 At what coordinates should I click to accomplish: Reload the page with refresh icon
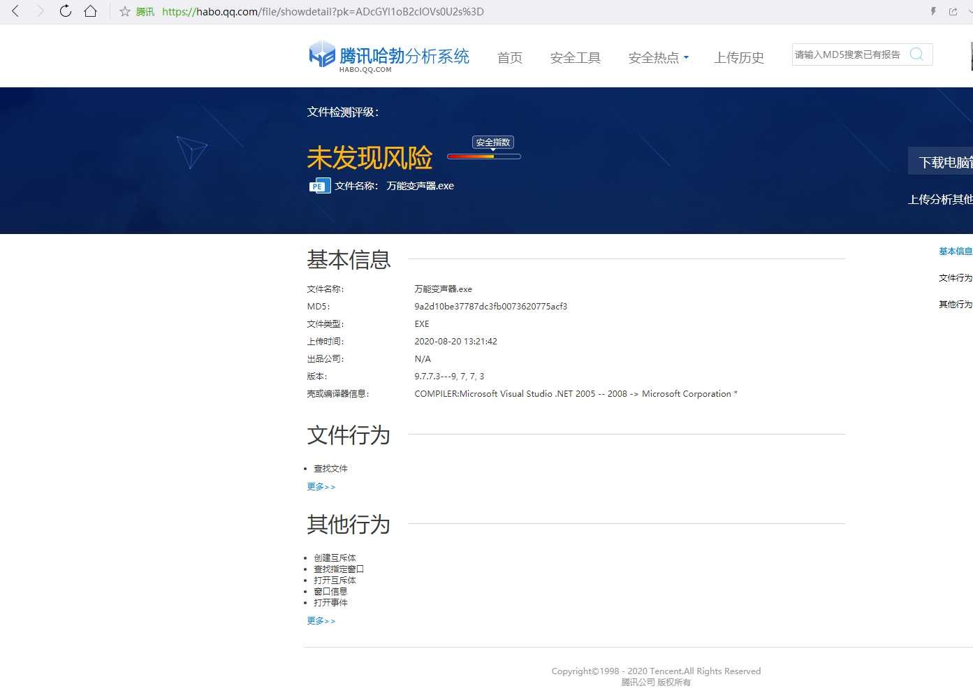click(65, 11)
